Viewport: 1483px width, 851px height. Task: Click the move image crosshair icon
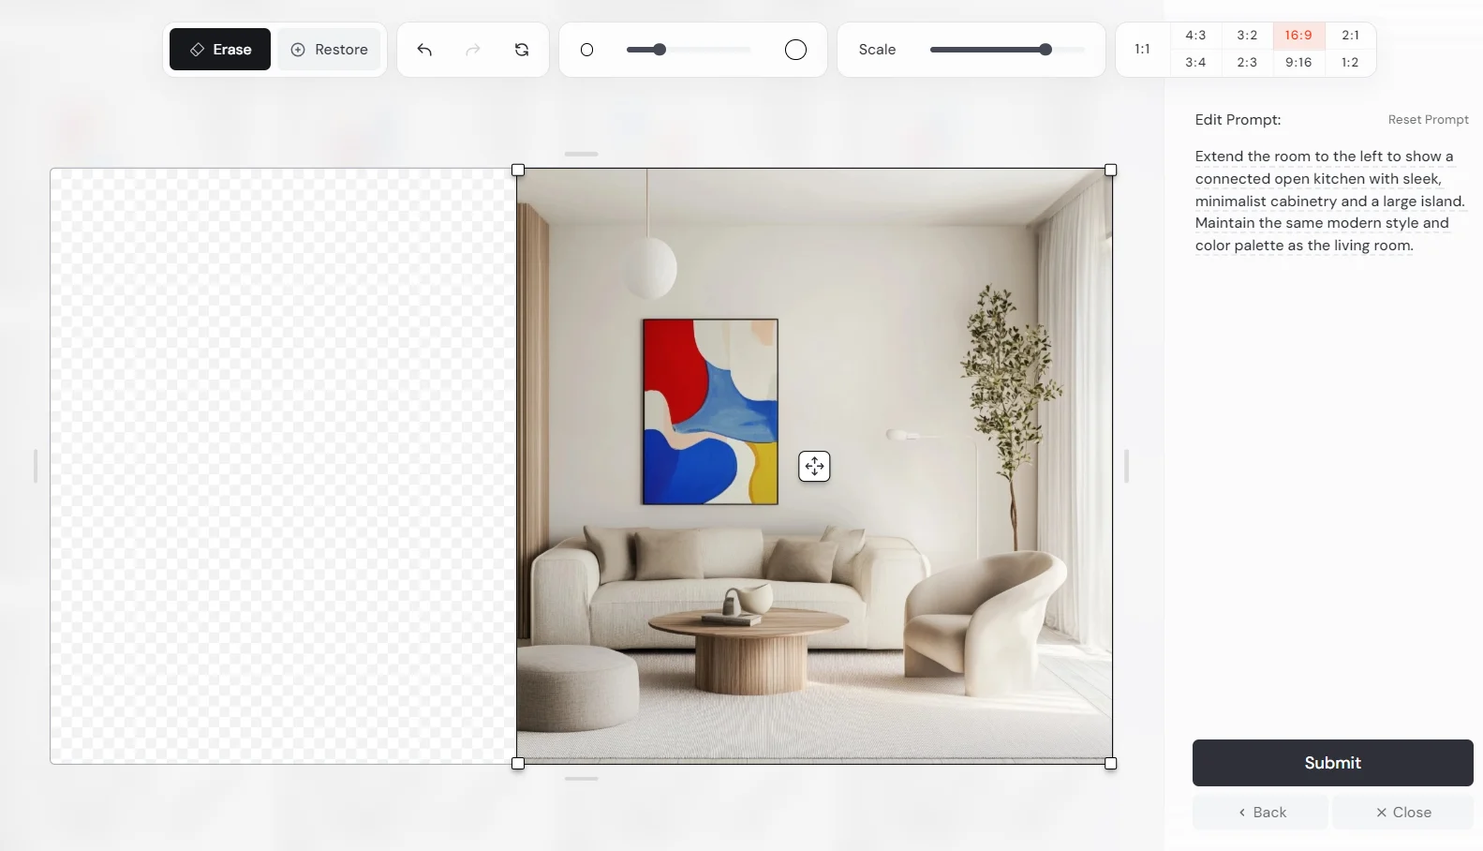click(814, 467)
